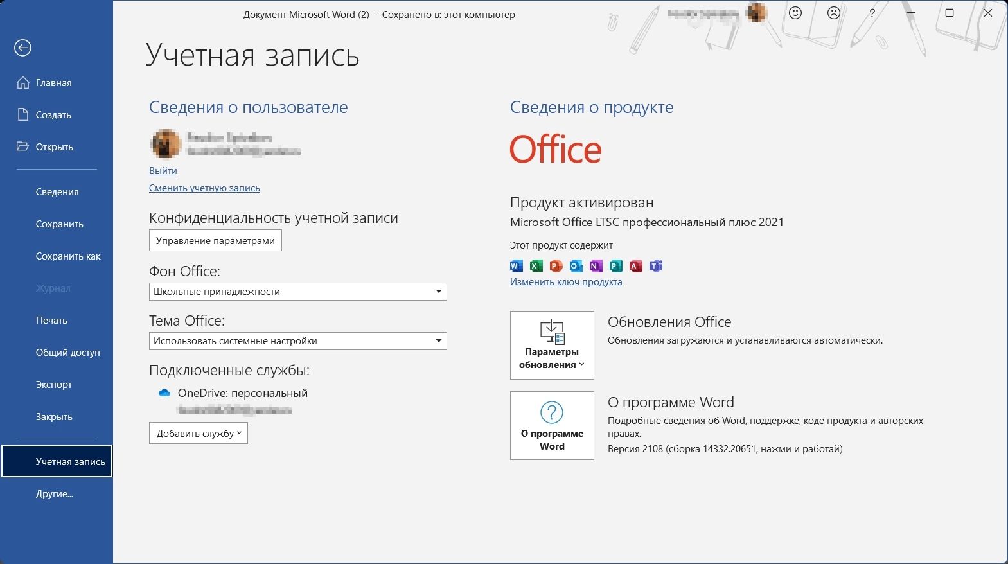Click the open folder icon beside Открыть

[22, 146]
